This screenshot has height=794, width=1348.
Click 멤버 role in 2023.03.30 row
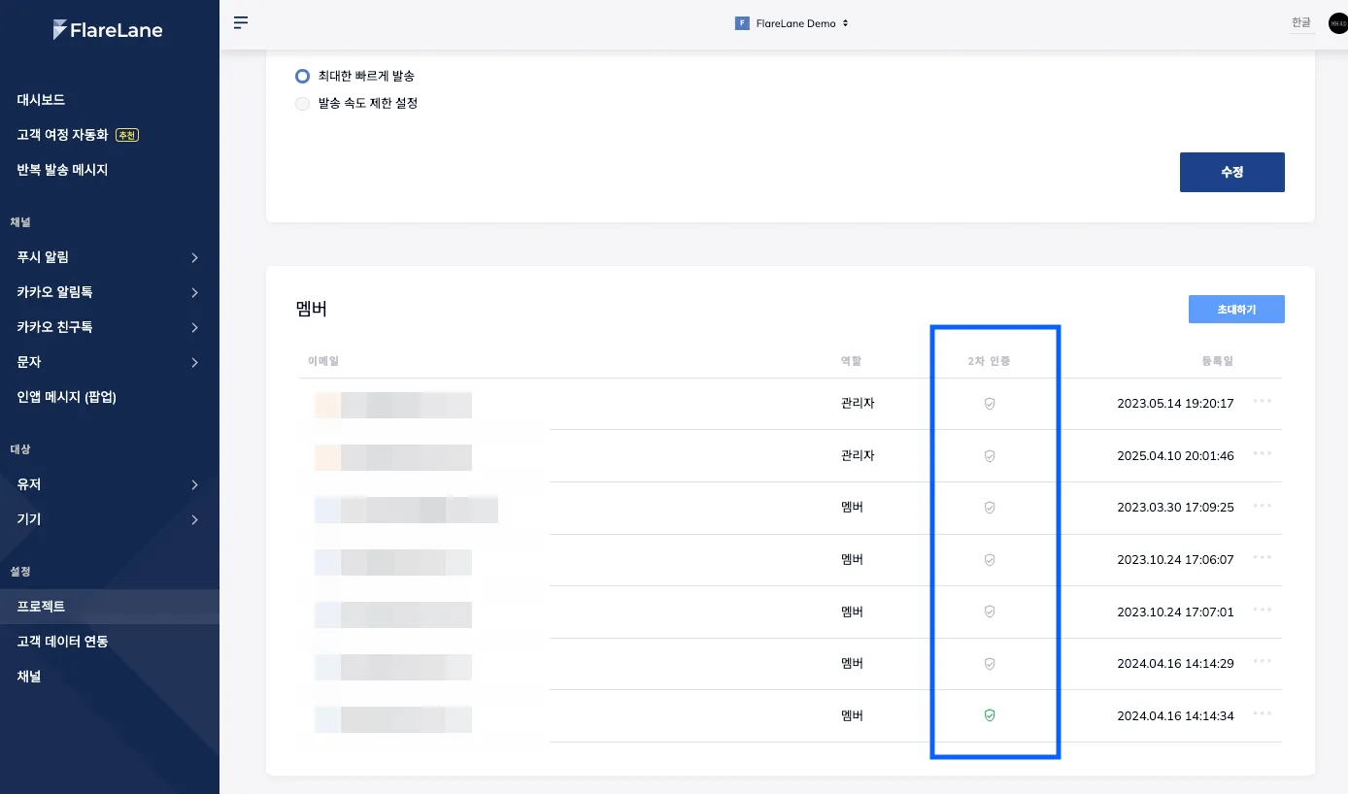852,508
